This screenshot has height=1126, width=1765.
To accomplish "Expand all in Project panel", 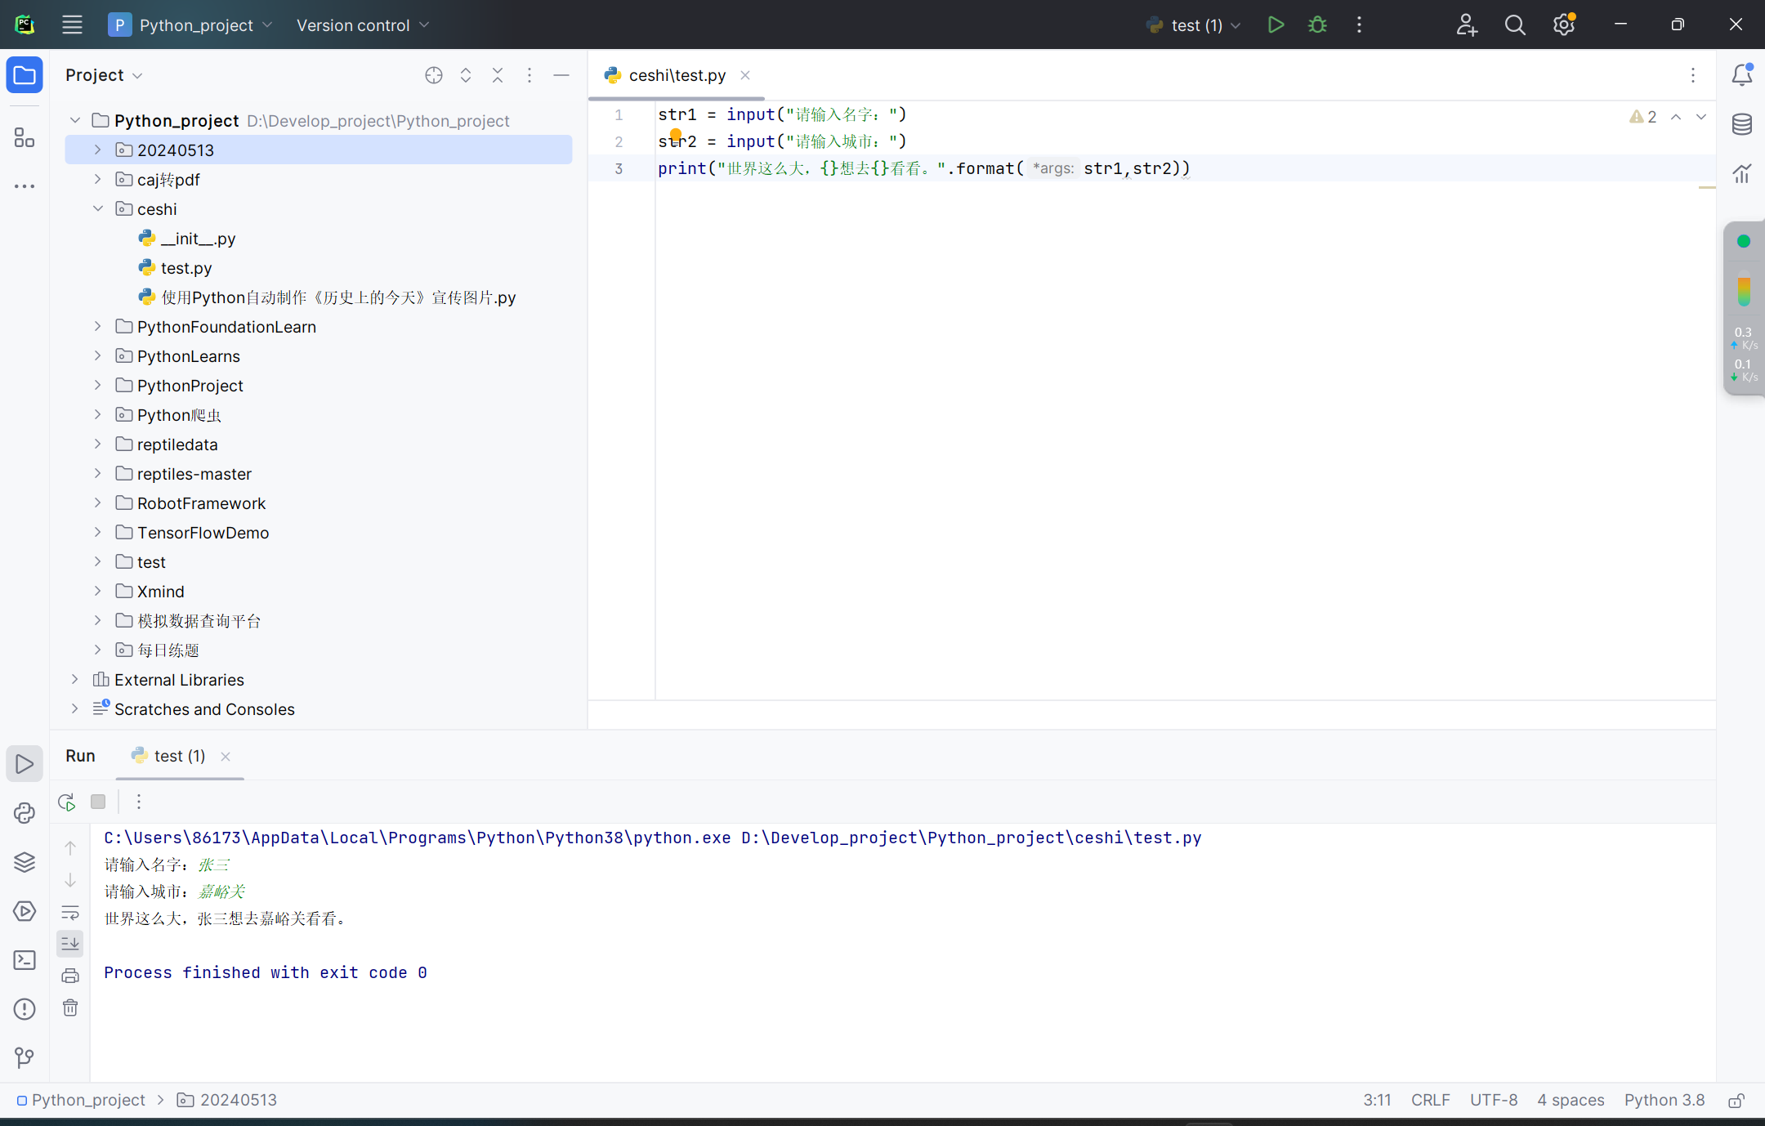I will [x=466, y=75].
